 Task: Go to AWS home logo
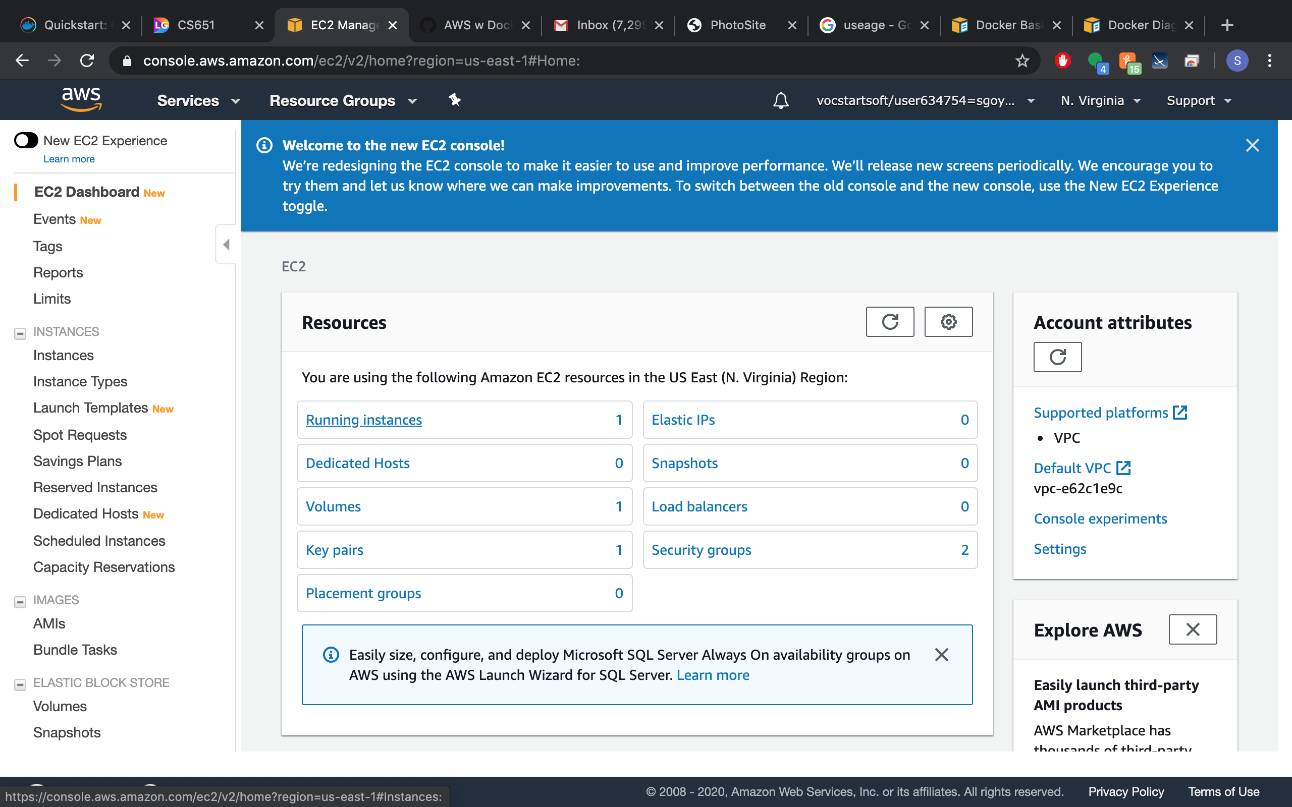pyautogui.click(x=81, y=99)
